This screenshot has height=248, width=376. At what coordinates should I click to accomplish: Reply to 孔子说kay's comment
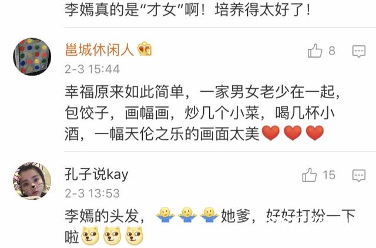359,175
